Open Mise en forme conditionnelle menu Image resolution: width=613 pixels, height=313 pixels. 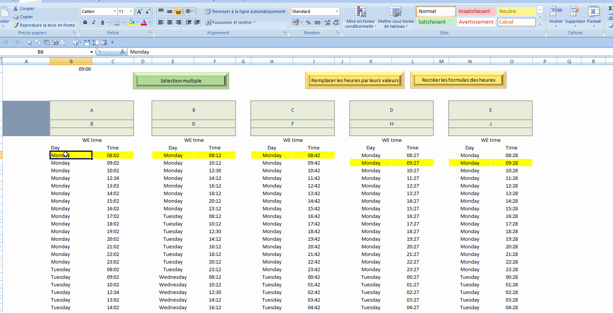[x=360, y=17]
